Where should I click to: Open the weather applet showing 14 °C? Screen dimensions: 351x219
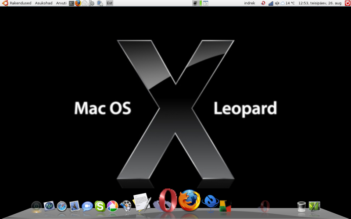[288, 3]
